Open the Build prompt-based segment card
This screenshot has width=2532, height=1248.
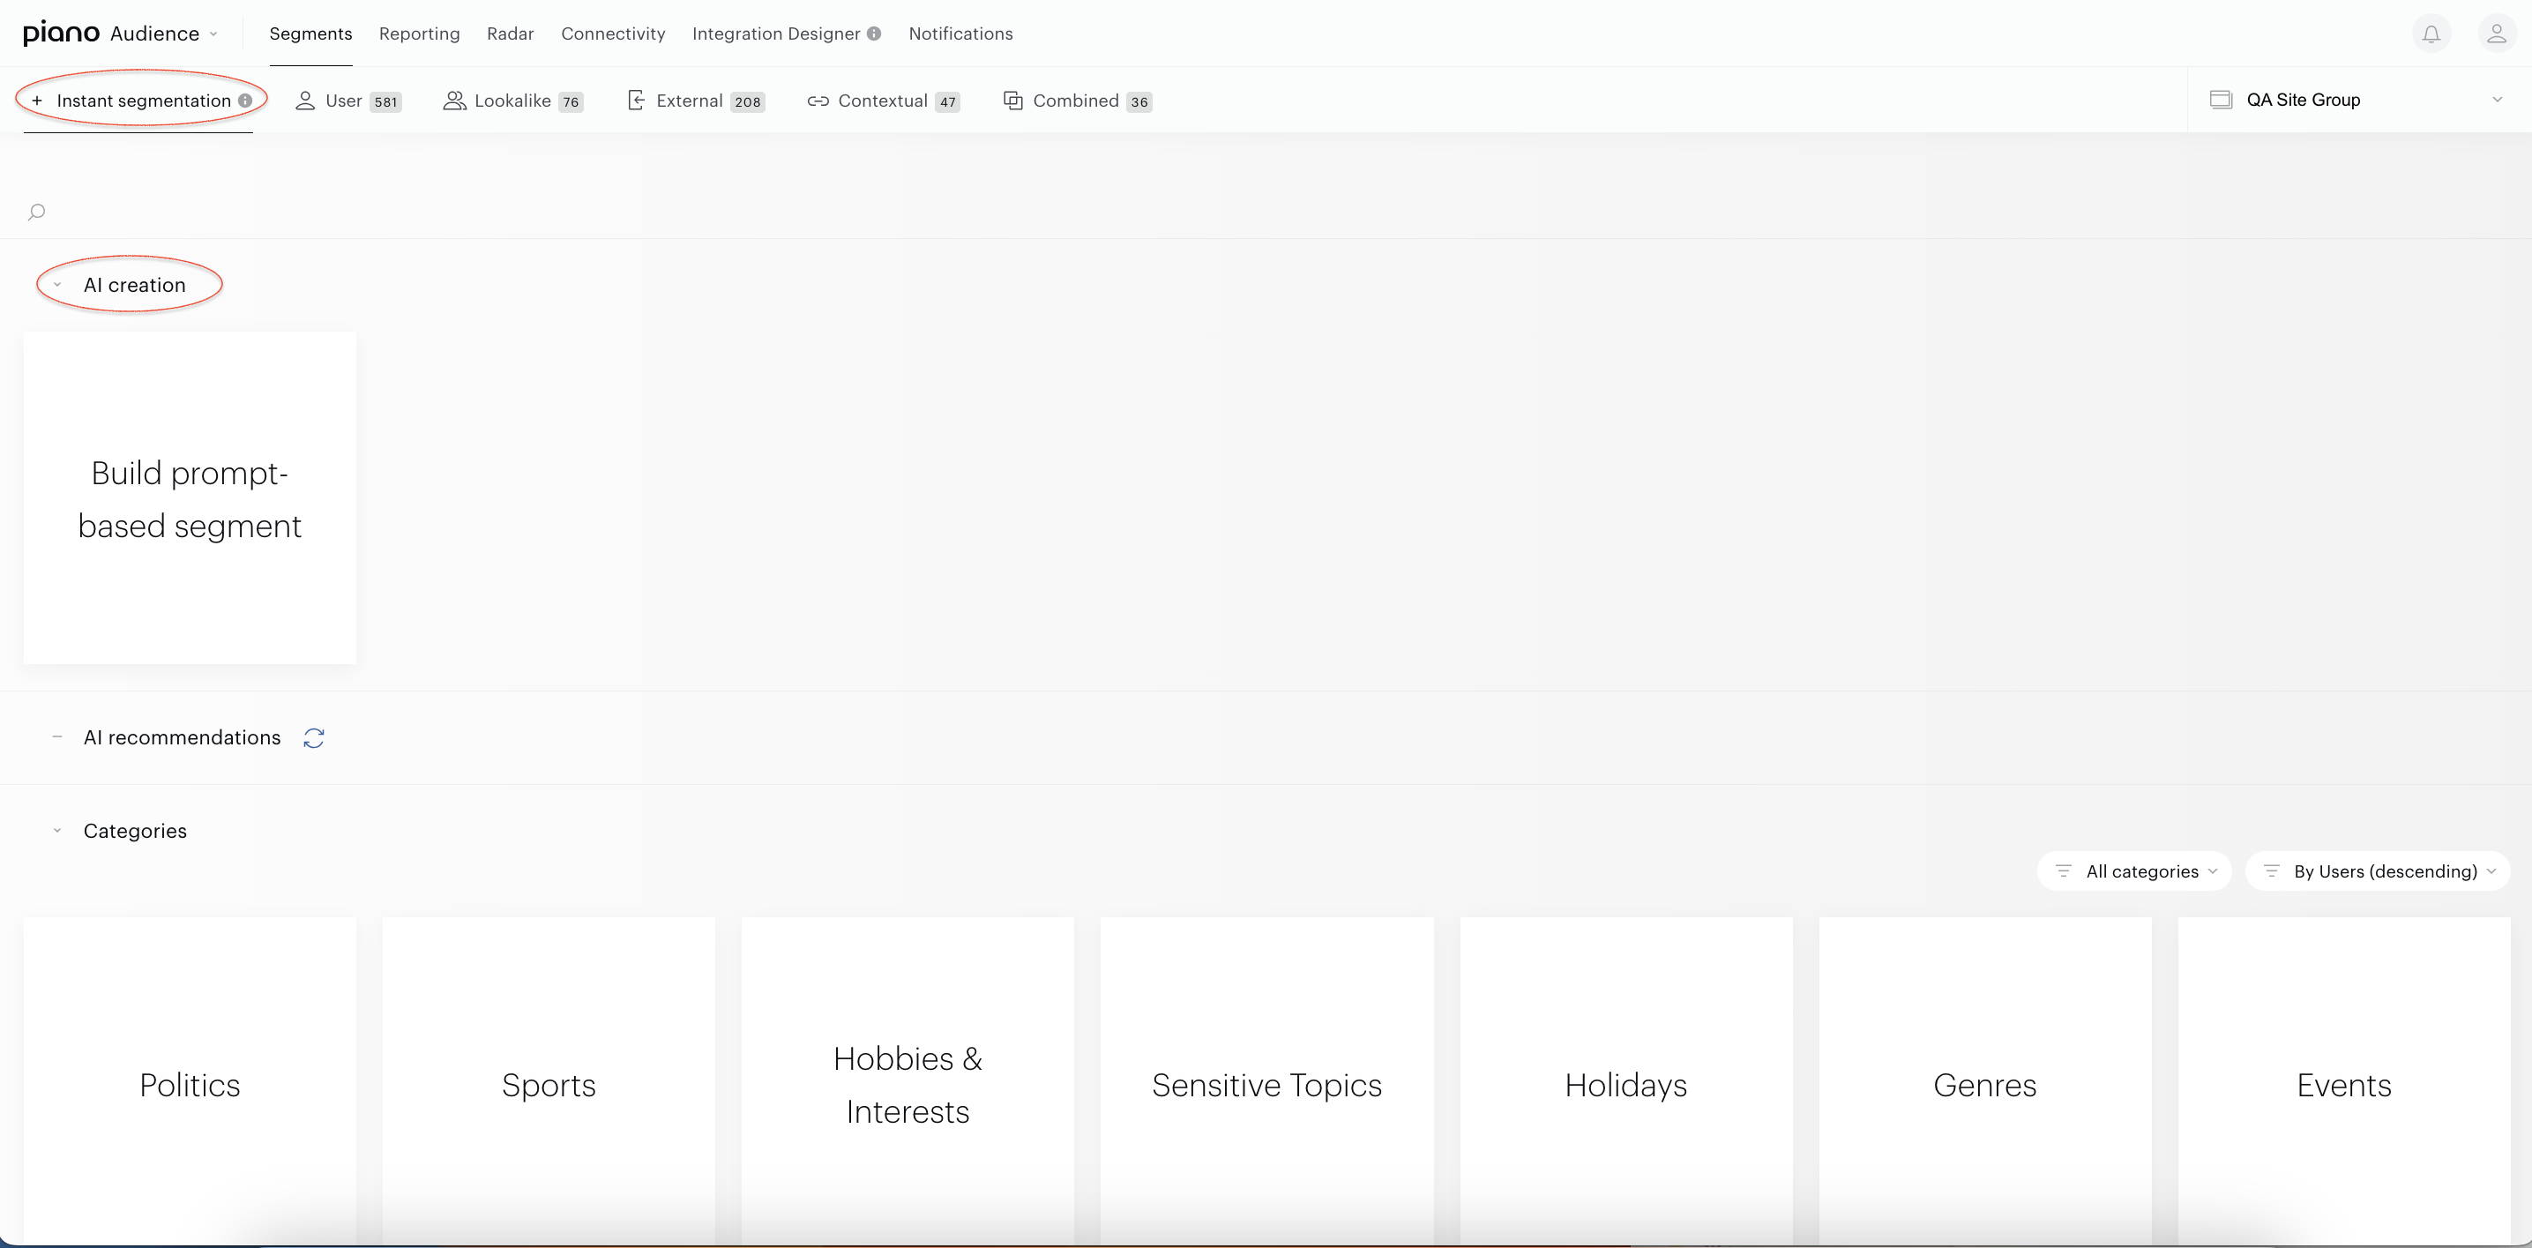190,498
